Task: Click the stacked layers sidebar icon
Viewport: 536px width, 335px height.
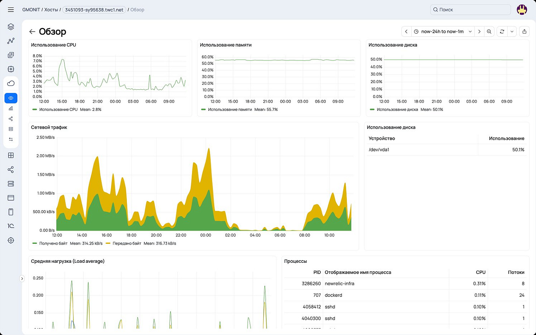Action: pos(11,27)
